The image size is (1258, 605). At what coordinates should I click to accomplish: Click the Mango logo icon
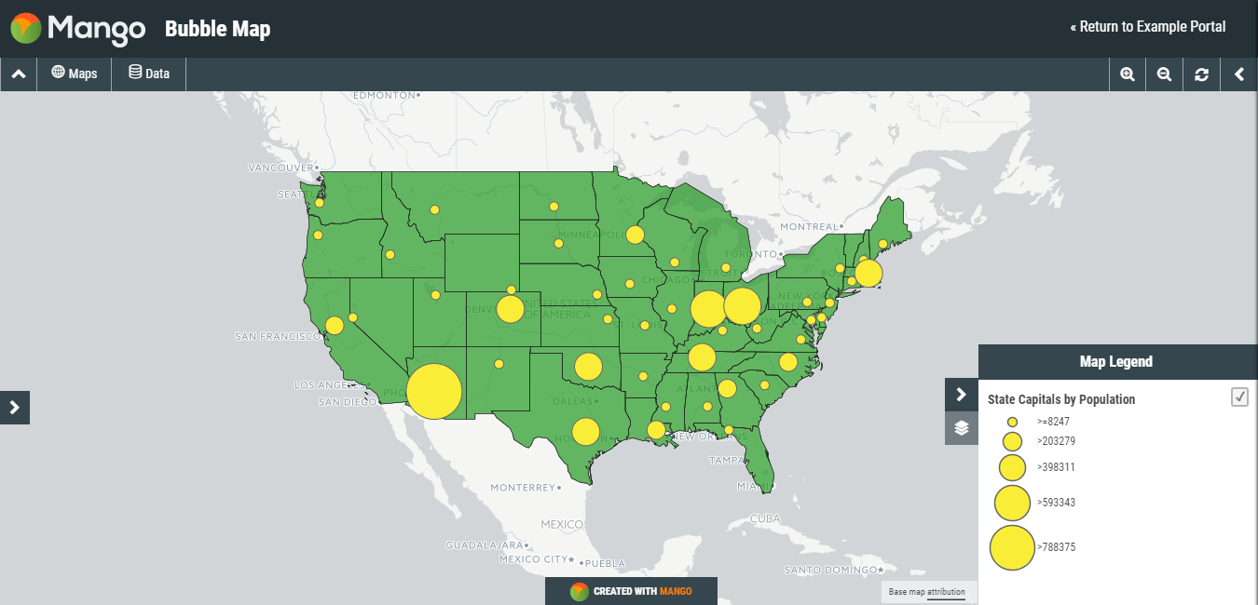pos(26,29)
